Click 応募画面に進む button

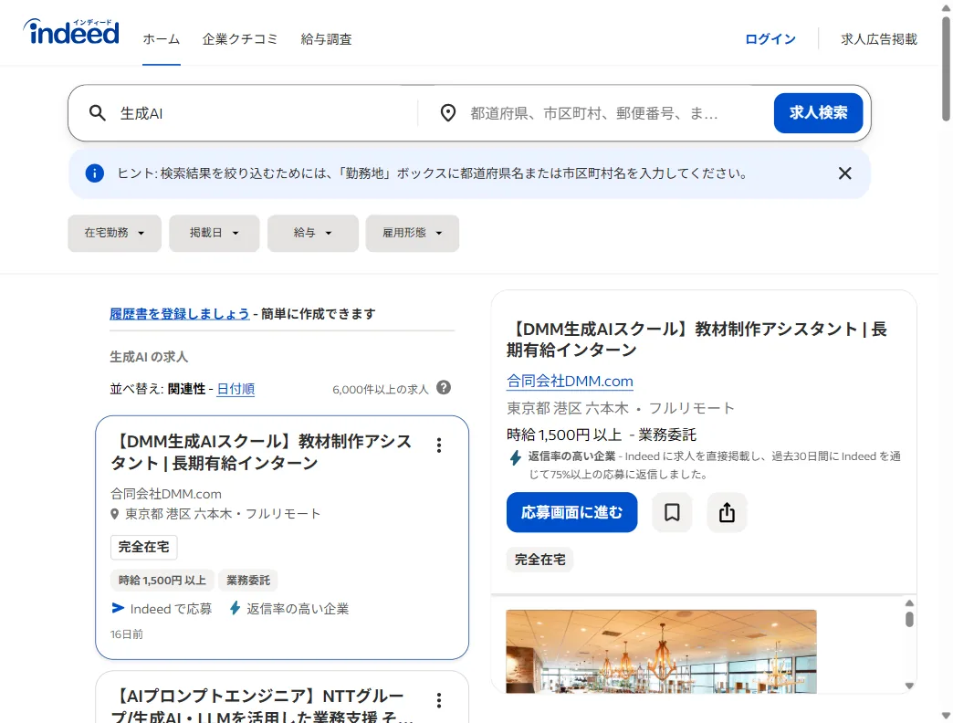click(x=572, y=512)
